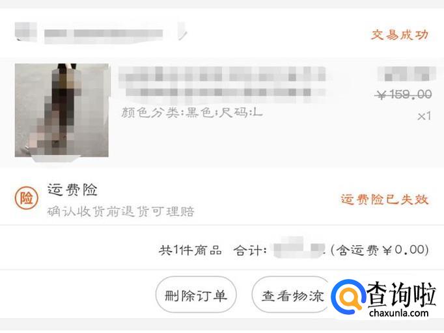Select the 颜色分类:黑色;尺码:L text
This screenshot has width=444, height=333.
point(191,113)
